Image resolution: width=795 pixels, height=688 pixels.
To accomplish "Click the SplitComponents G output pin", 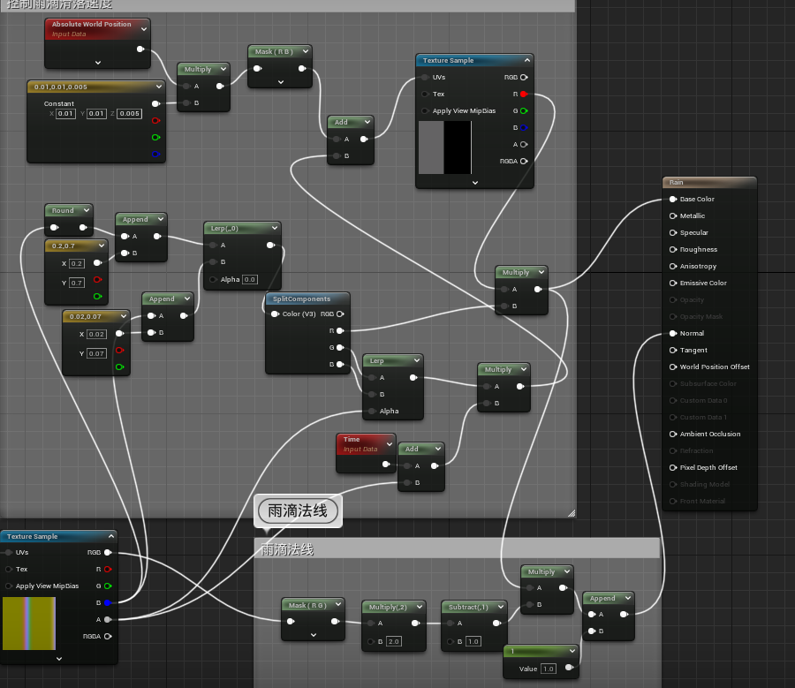I will pyautogui.click(x=340, y=347).
